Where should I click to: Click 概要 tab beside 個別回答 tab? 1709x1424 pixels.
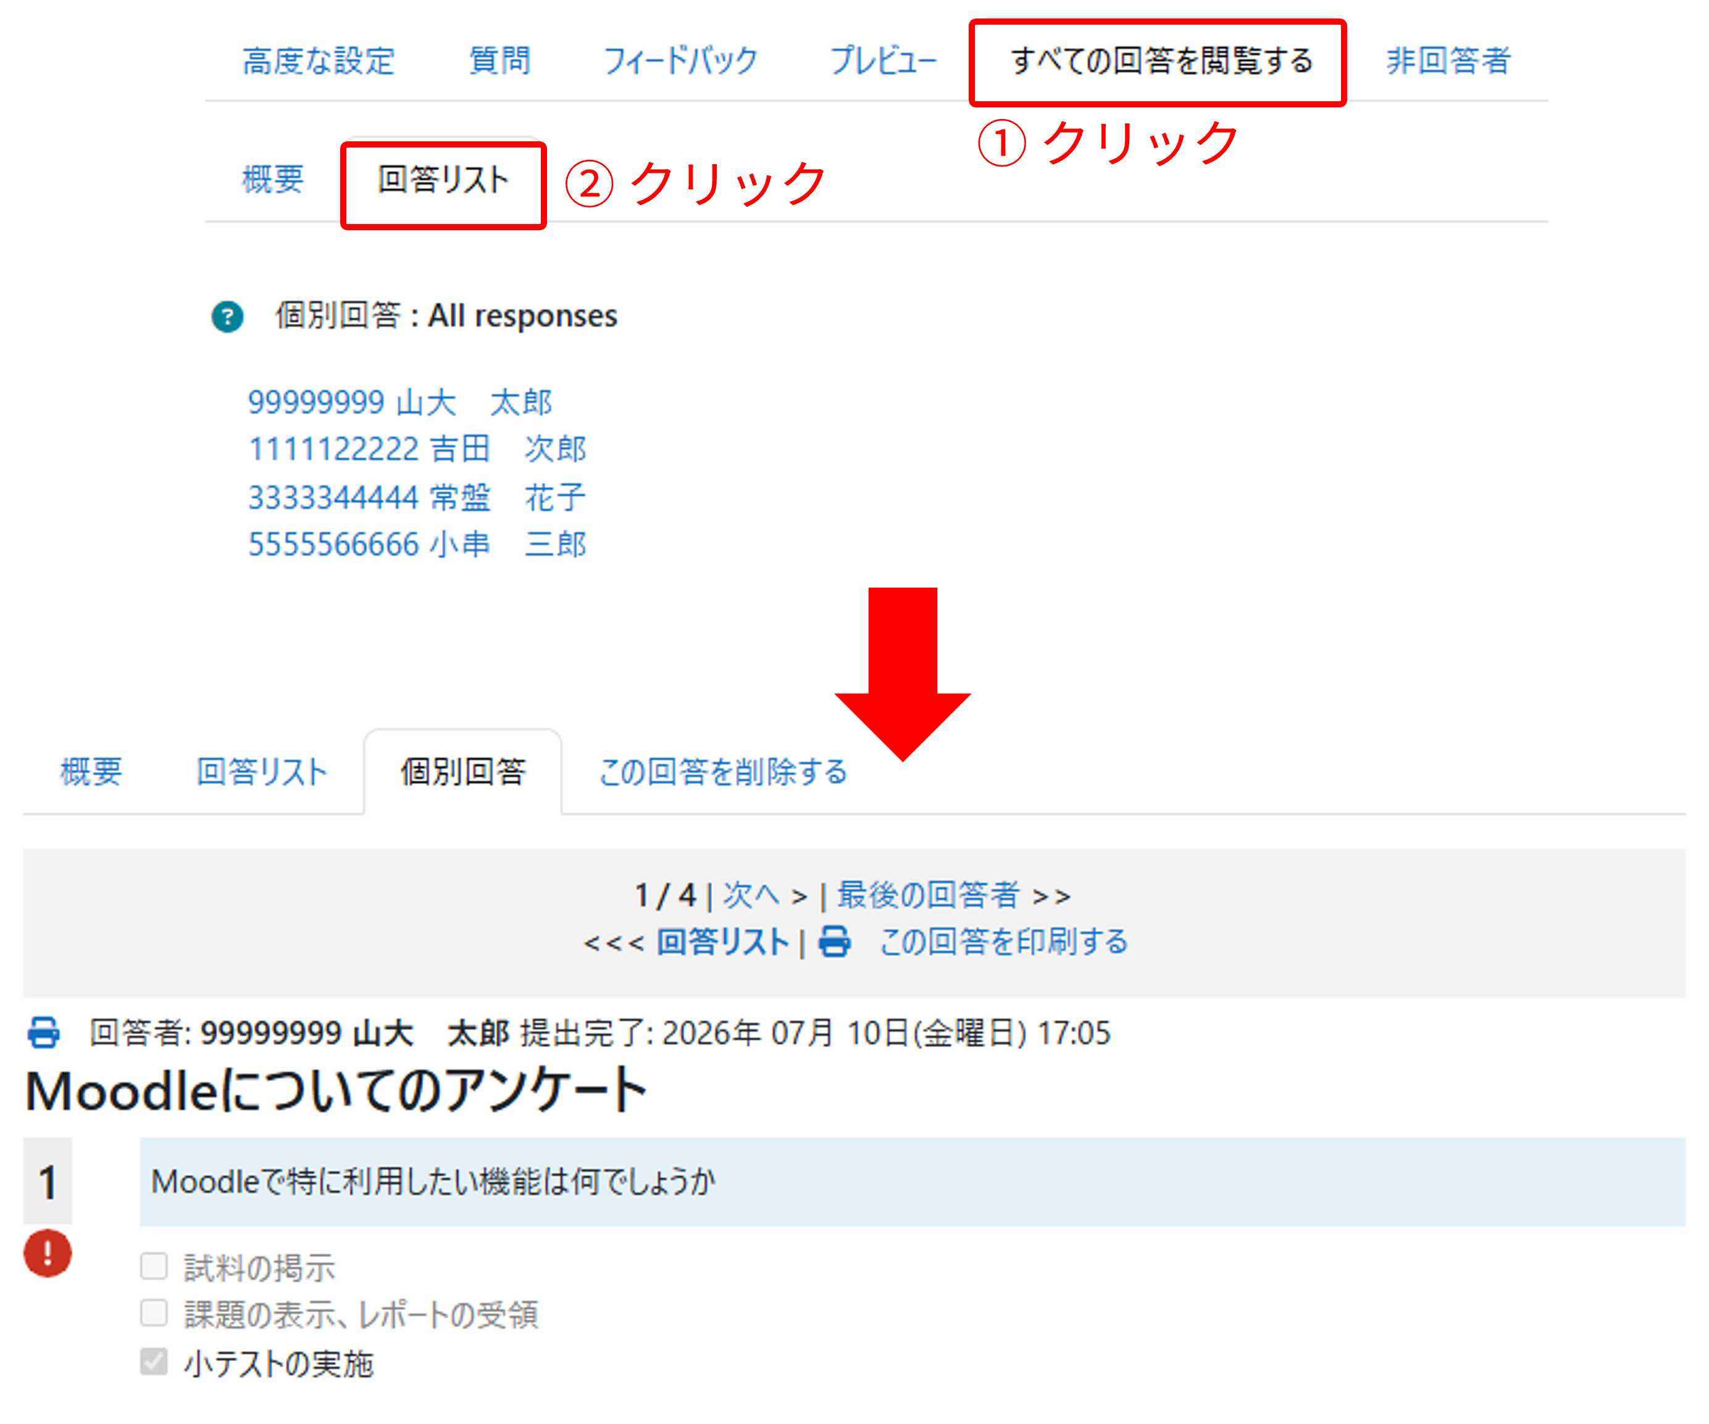(x=91, y=772)
